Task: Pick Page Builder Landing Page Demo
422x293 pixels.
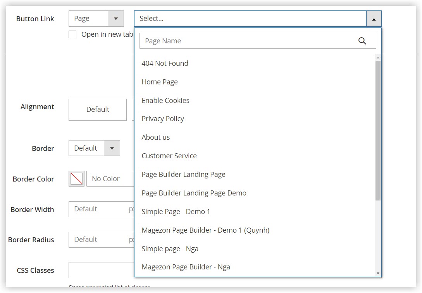Action: [194, 193]
